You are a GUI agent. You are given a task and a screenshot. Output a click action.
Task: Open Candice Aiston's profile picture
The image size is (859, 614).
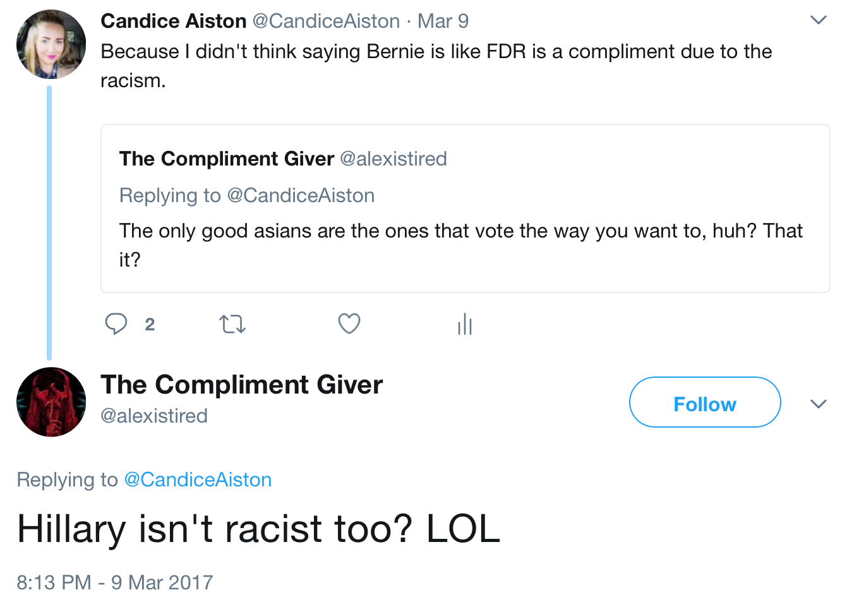(51, 44)
